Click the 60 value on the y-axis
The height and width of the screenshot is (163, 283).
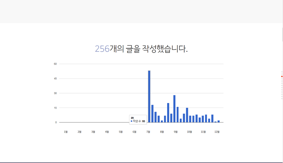click(55, 64)
